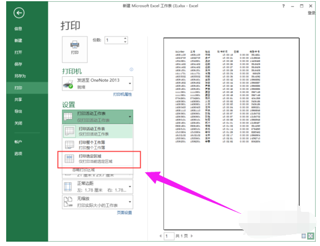Maximize the Excel window
320x246 pixels.
pos(301,6)
